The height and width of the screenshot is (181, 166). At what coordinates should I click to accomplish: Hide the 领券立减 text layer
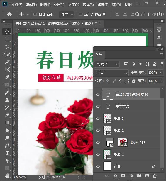click(x=98, y=107)
